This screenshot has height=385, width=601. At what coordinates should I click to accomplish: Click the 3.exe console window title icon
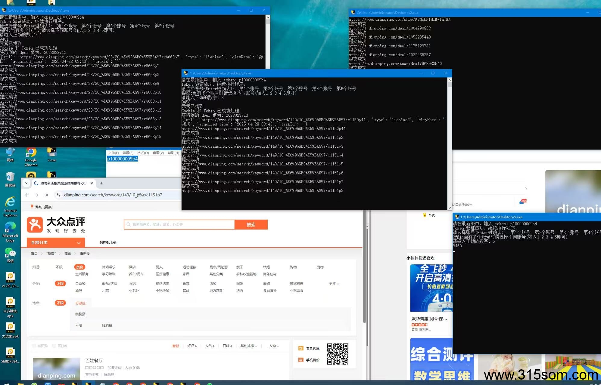tap(186, 73)
